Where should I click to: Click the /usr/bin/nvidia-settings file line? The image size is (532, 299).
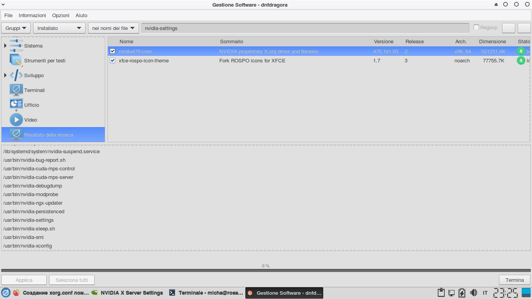[x=28, y=220]
